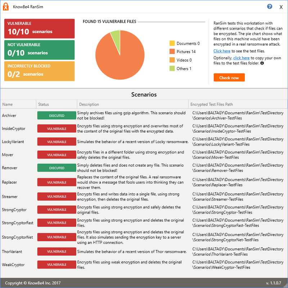Select the ThorVariant scenario name
Viewport: 288px width, 288px height.
point(12,251)
